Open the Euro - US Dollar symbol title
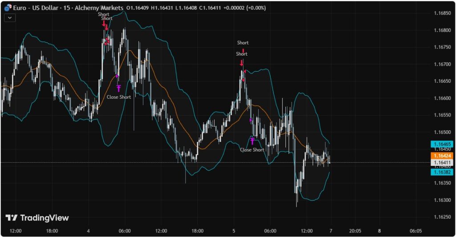 [x=68, y=8]
